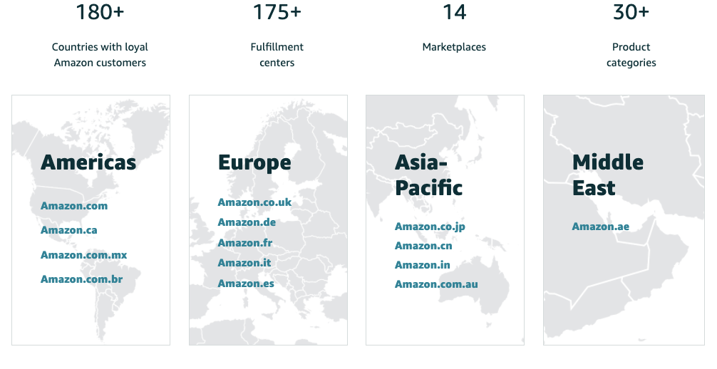Screen dimensions: 717x369
Task: Click 'Countries with loyal Amazon customers' text
Action: (x=100, y=55)
